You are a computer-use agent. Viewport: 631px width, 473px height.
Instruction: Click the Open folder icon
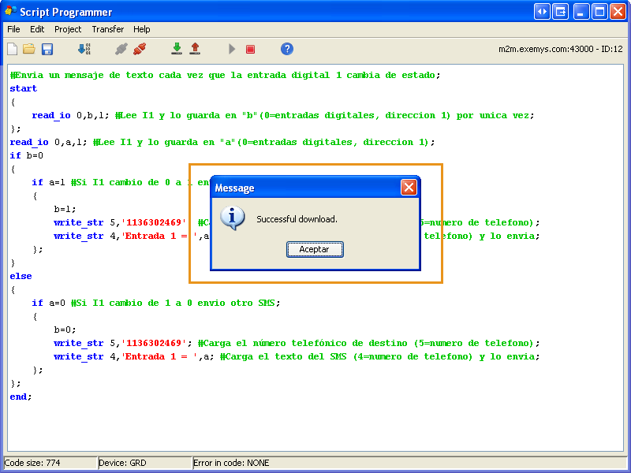coord(29,49)
